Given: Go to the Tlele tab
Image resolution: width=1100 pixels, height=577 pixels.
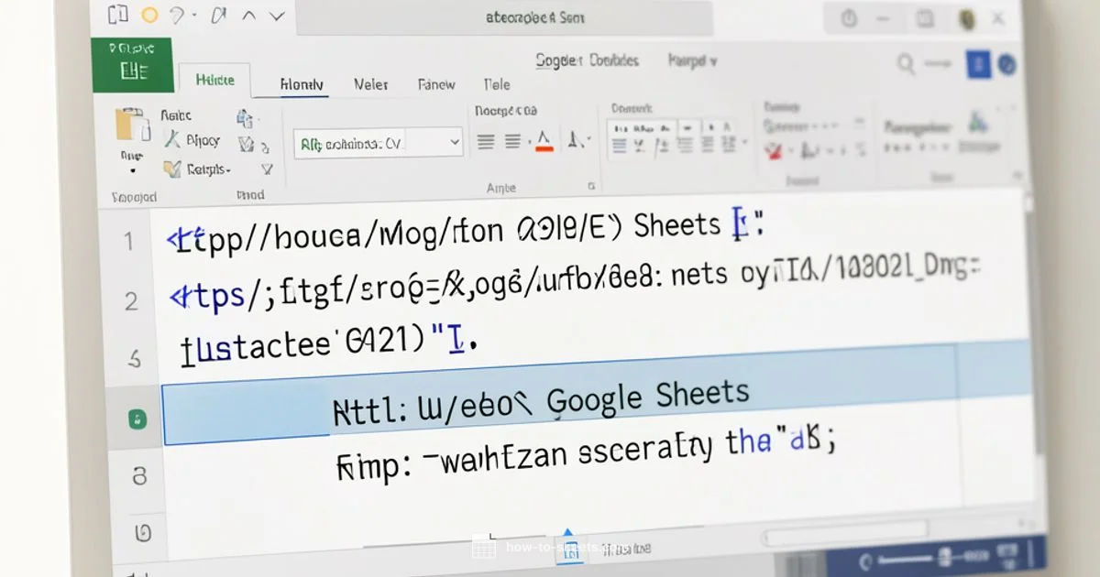Looking at the screenshot, I should tap(497, 84).
